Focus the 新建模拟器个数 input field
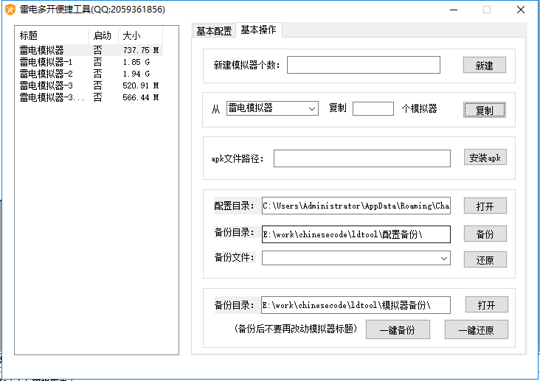Viewport: 540px width, 381px height. coord(364,65)
